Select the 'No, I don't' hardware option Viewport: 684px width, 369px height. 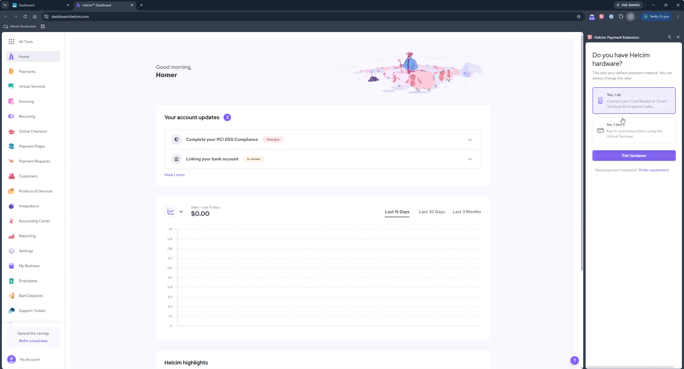pos(634,130)
